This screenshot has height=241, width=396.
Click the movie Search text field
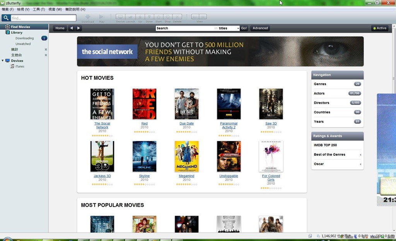[184, 28]
